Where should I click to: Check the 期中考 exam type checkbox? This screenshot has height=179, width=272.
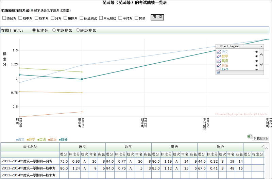click(20, 18)
